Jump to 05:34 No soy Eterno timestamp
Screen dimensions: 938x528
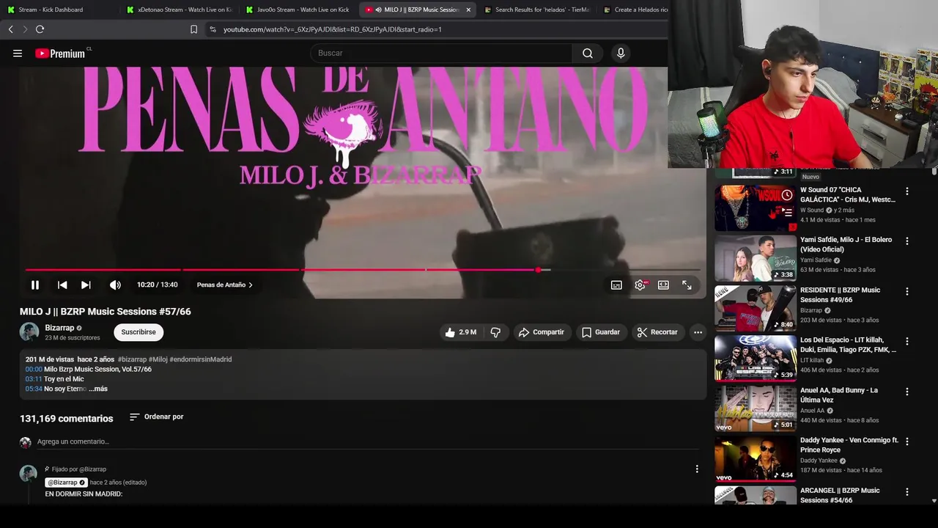34,389
